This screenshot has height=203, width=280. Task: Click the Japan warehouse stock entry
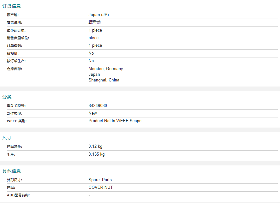pos(94,75)
